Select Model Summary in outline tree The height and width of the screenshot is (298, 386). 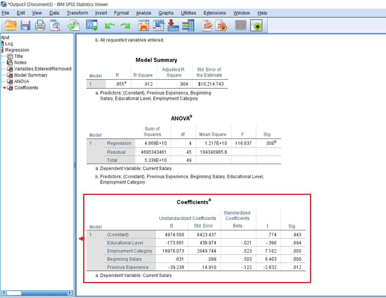[x=31, y=75]
